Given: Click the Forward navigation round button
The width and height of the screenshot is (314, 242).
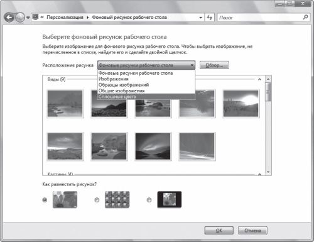Looking at the screenshot, I should pyautogui.click(x=20, y=18).
